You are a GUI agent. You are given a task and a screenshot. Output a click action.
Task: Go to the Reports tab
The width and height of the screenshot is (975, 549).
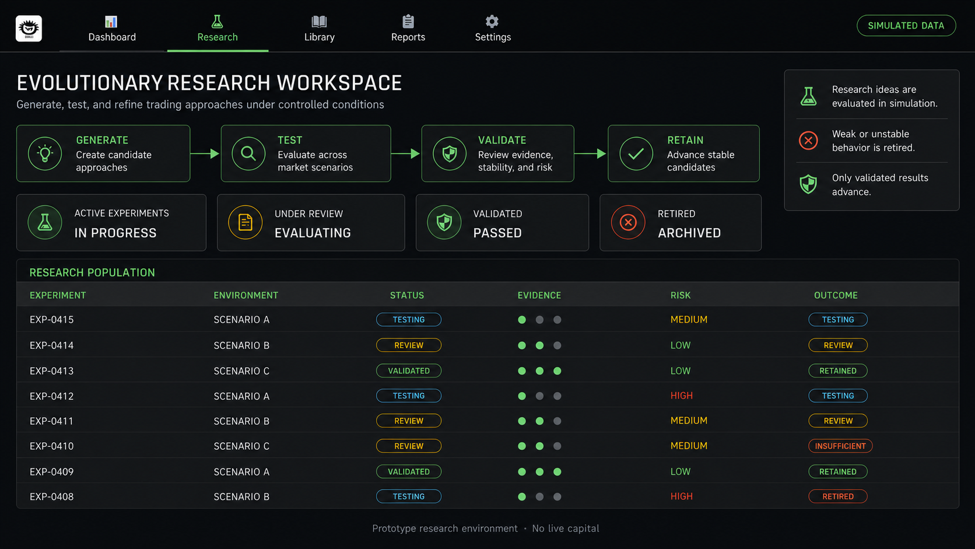point(408,29)
